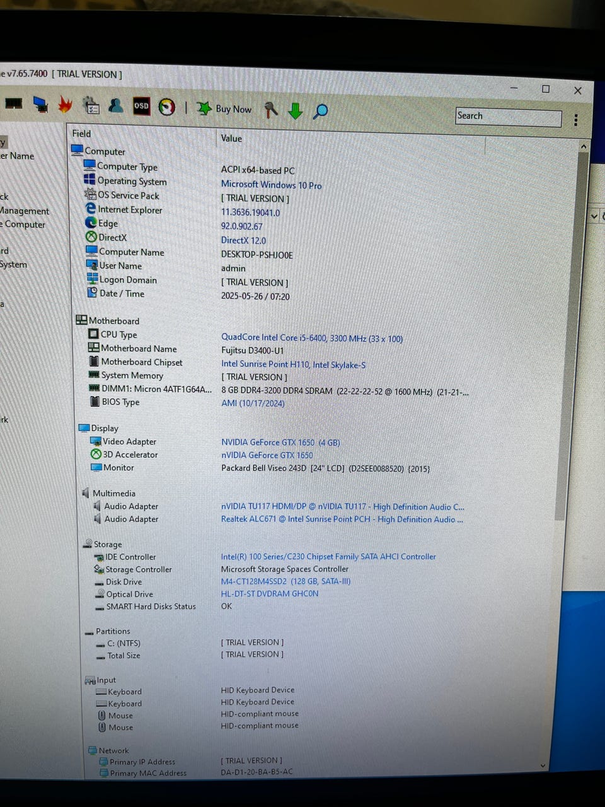
Task: Click the scrollbar up arrow
Action: (584, 146)
